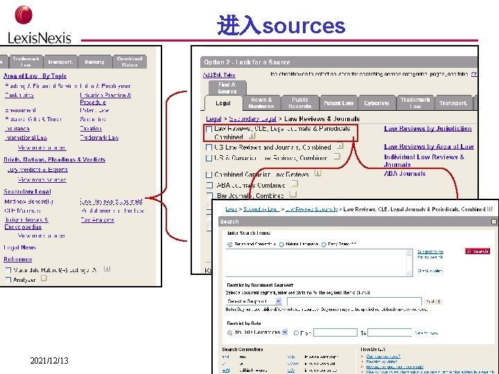Screen dimensions: 499x374
Task: Open Combined Status tab in left panel
Action: pos(130,62)
